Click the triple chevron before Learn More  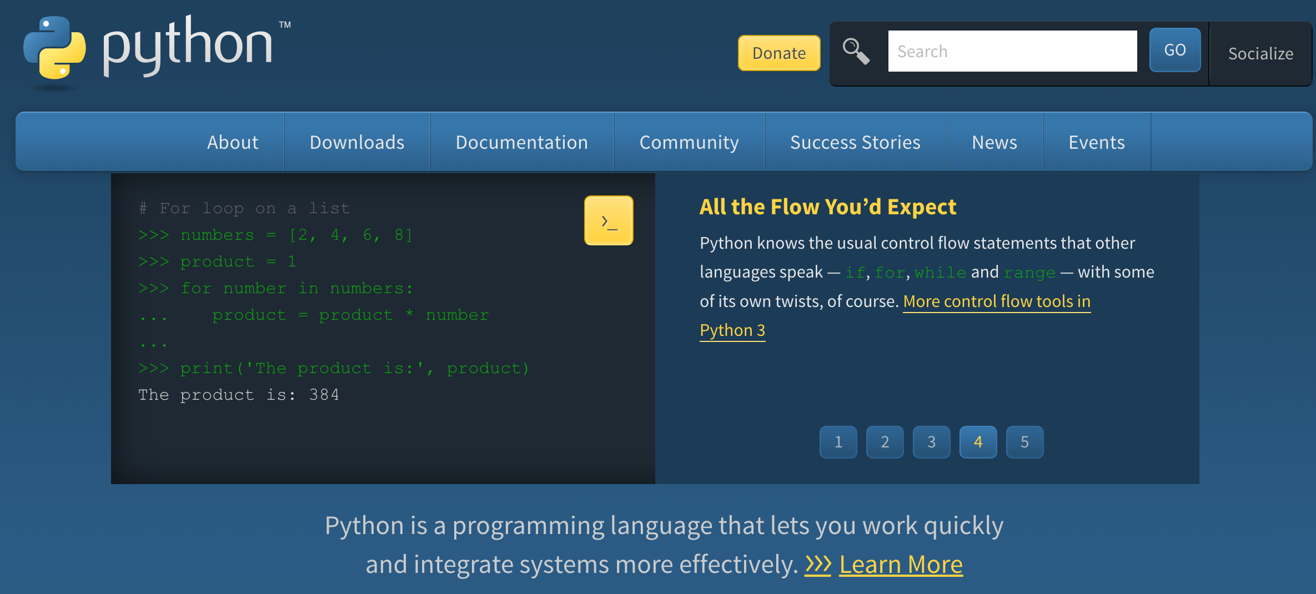[x=818, y=564]
